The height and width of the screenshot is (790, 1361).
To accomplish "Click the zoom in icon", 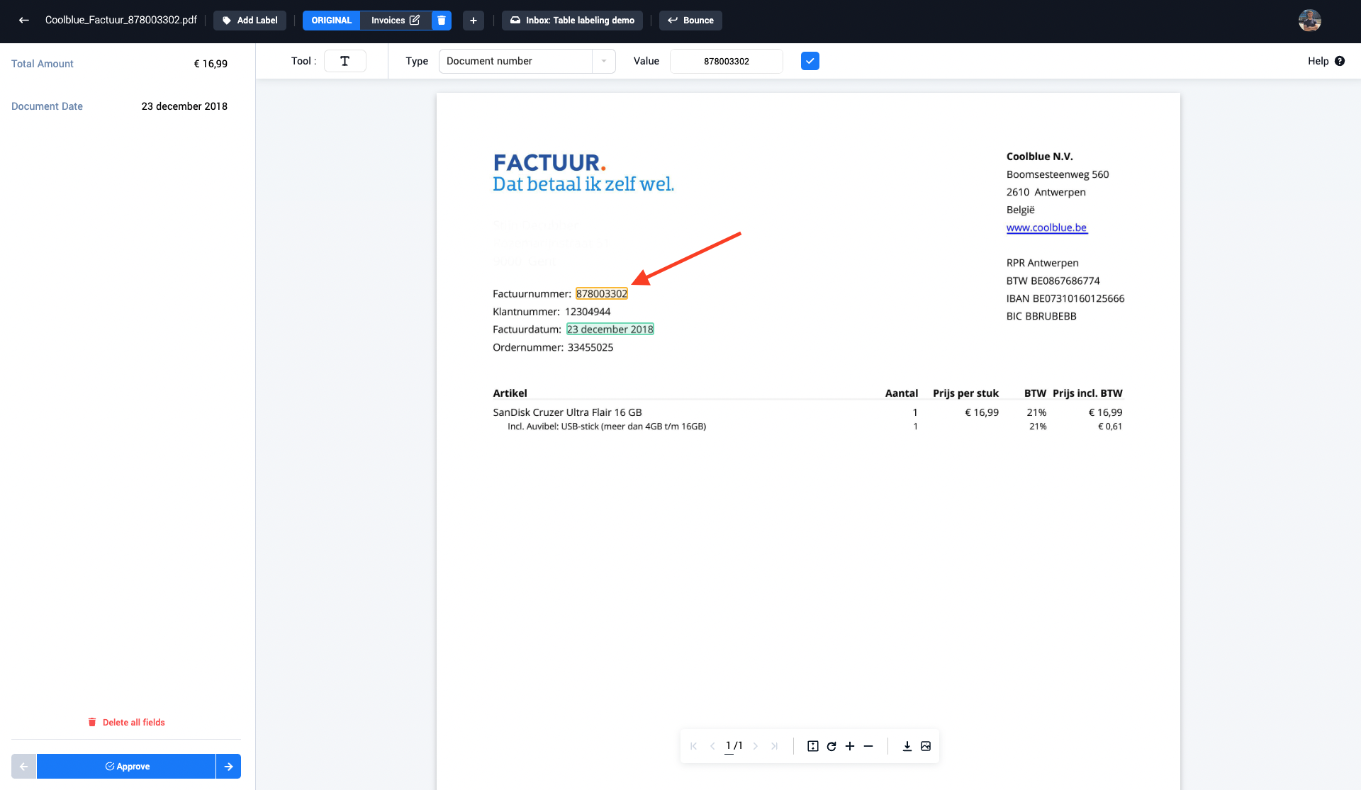I will (x=849, y=746).
